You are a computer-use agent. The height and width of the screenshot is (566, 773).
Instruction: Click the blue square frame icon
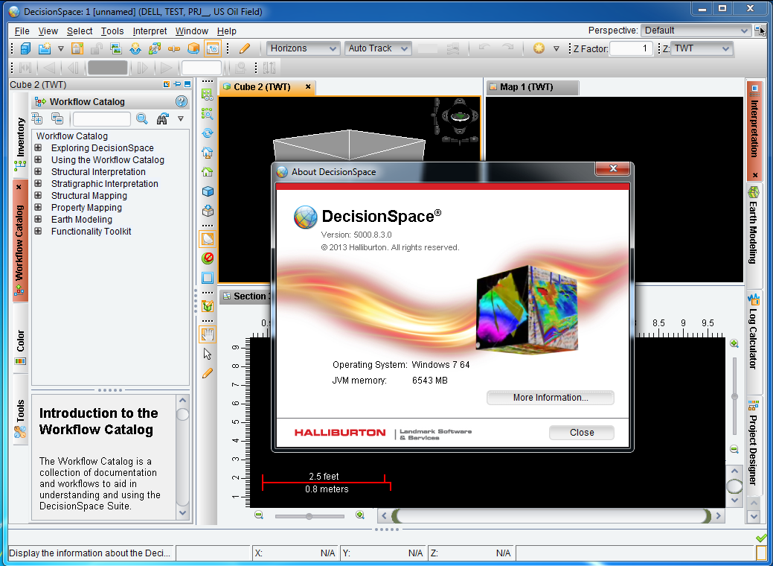(x=208, y=278)
